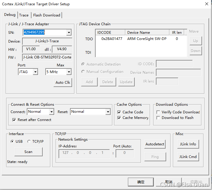Click the Device J-Link/J-Trace field
The height and width of the screenshot is (190, 212).
tap(47, 41)
